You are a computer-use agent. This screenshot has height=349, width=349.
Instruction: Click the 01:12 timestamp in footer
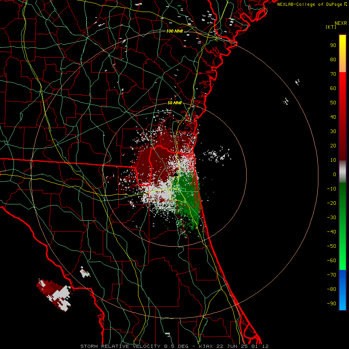pyautogui.click(x=260, y=346)
